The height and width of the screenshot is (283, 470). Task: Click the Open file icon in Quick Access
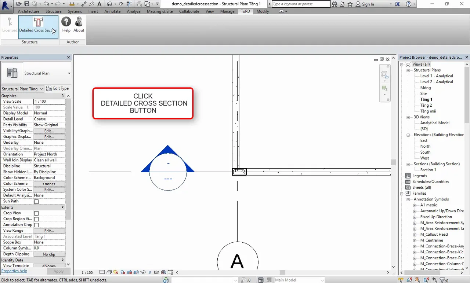(x=19, y=4)
